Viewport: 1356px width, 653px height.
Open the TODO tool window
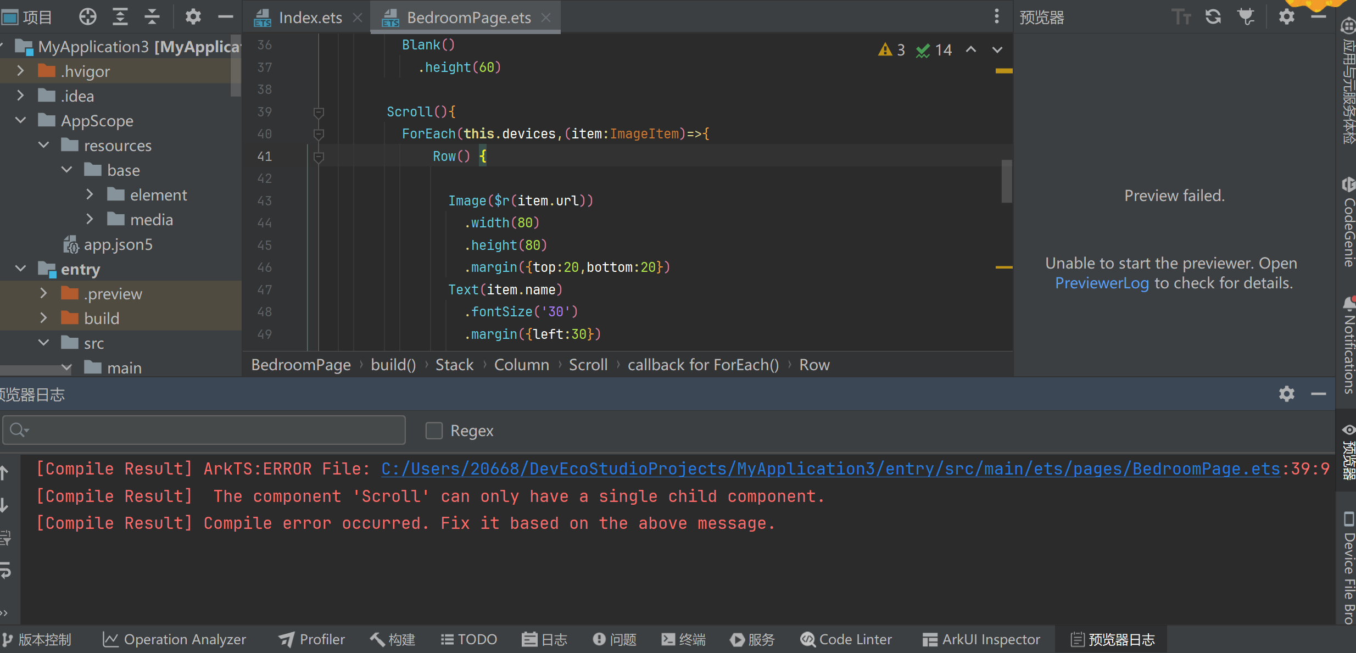[x=469, y=639]
